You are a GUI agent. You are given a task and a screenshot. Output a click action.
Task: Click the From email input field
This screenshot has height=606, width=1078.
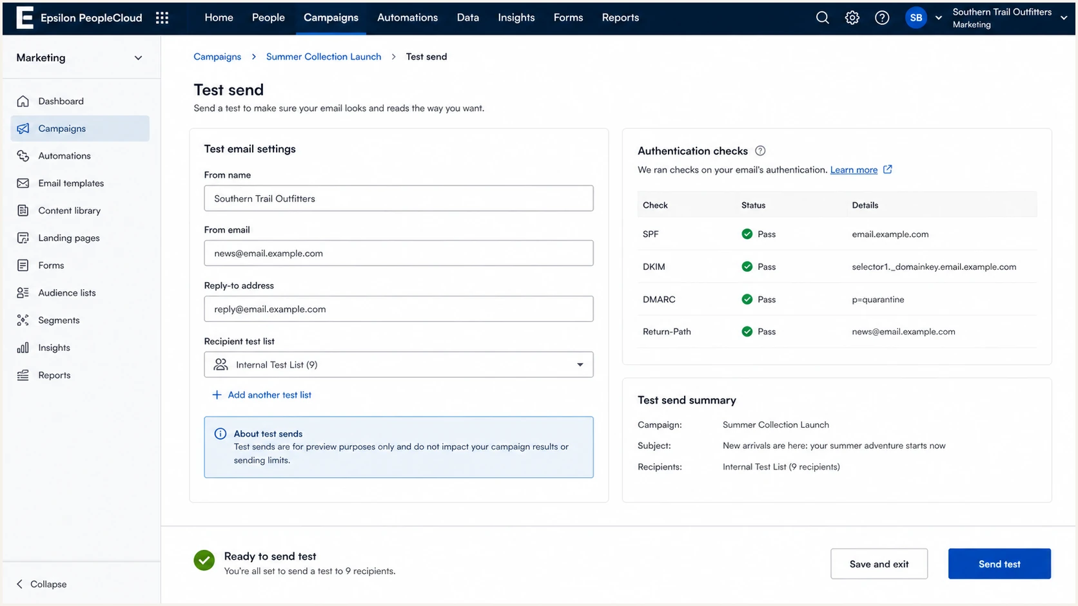point(398,253)
